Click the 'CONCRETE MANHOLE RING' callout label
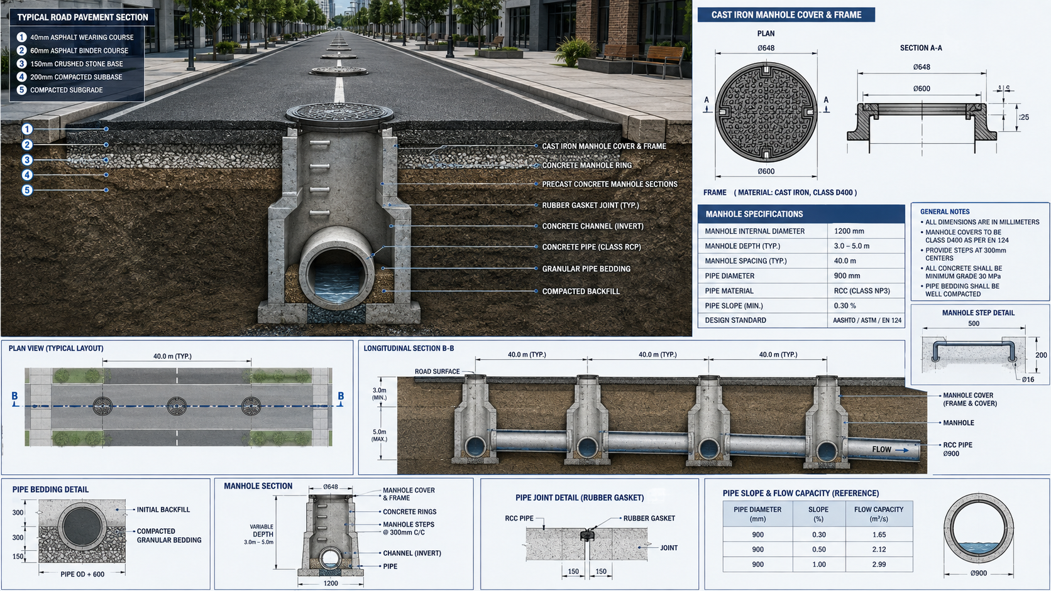 coord(587,165)
